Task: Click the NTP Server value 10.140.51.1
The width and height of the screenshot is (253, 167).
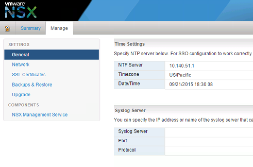Action: [x=182, y=66]
